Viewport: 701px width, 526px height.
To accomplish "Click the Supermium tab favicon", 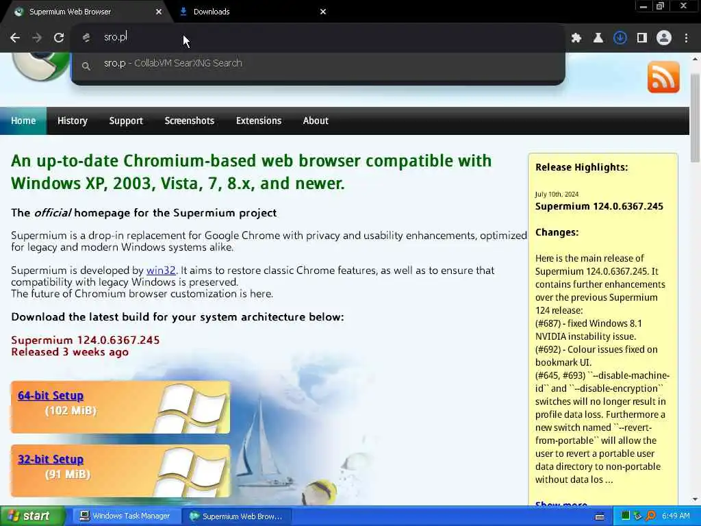I will [18, 12].
